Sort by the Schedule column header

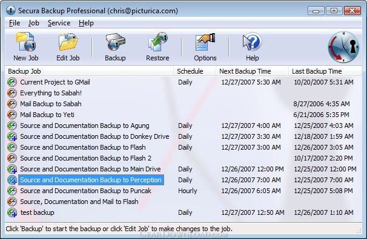coord(194,71)
